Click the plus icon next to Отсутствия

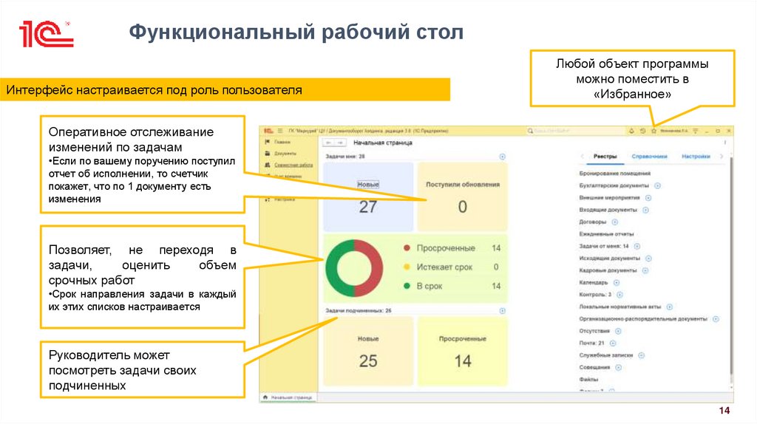(x=618, y=331)
